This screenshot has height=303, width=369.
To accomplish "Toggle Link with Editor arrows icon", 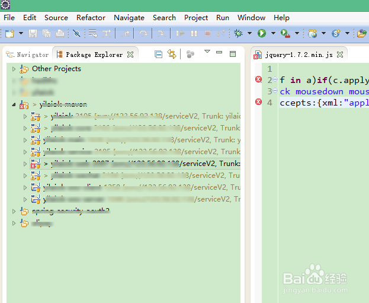I will 172,54.
